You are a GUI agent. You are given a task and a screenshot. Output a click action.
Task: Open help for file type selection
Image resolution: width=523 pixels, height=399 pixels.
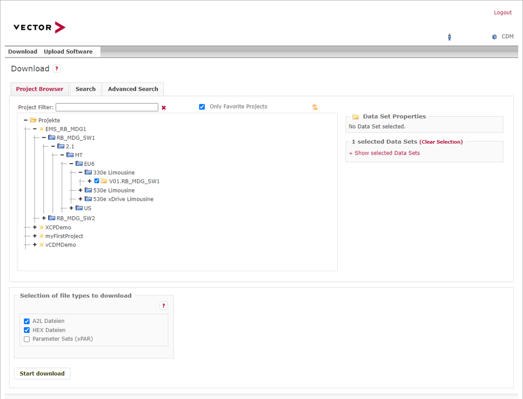click(x=164, y=305)
